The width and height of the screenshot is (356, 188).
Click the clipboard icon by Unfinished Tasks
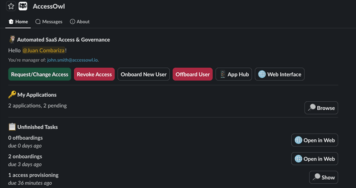[x=12, y=127]
